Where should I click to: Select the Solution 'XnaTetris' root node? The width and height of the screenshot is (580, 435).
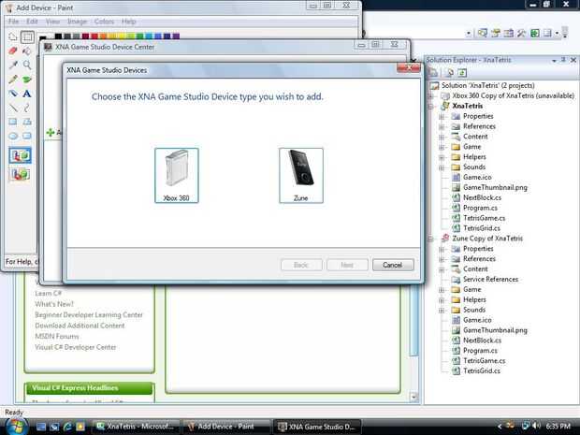click(488, 85)
